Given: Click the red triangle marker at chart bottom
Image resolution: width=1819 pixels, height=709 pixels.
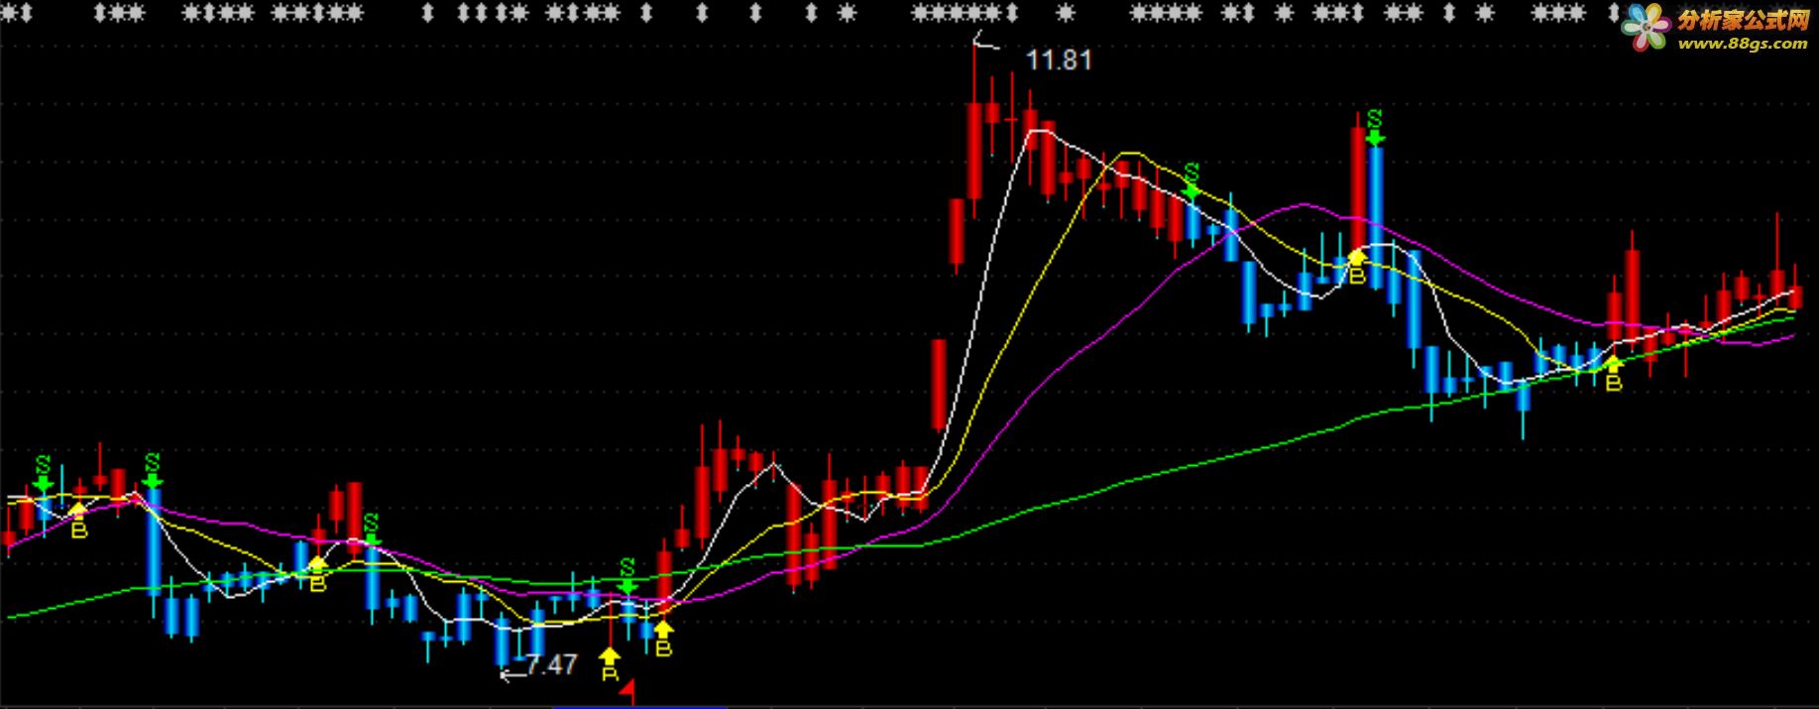Looking at the screenshot, I should coord(627,693).
